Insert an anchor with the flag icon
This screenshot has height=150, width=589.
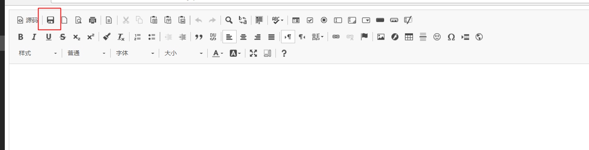(364, 37)
